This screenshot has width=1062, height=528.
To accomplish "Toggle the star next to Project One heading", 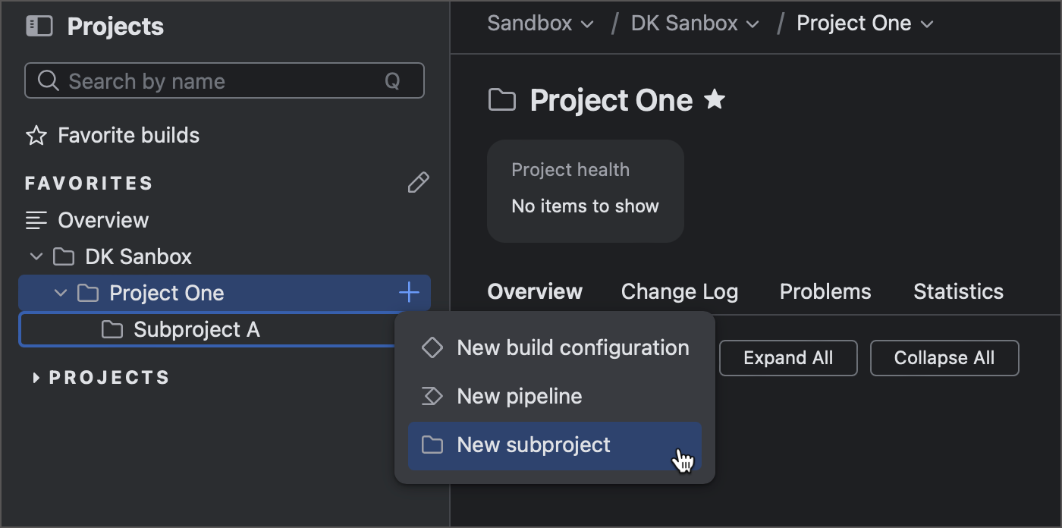I will coord(714,98).
